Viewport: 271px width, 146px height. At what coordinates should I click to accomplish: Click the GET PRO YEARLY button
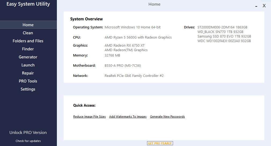coord(160,143)
